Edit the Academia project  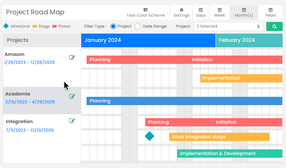[72, 96]
